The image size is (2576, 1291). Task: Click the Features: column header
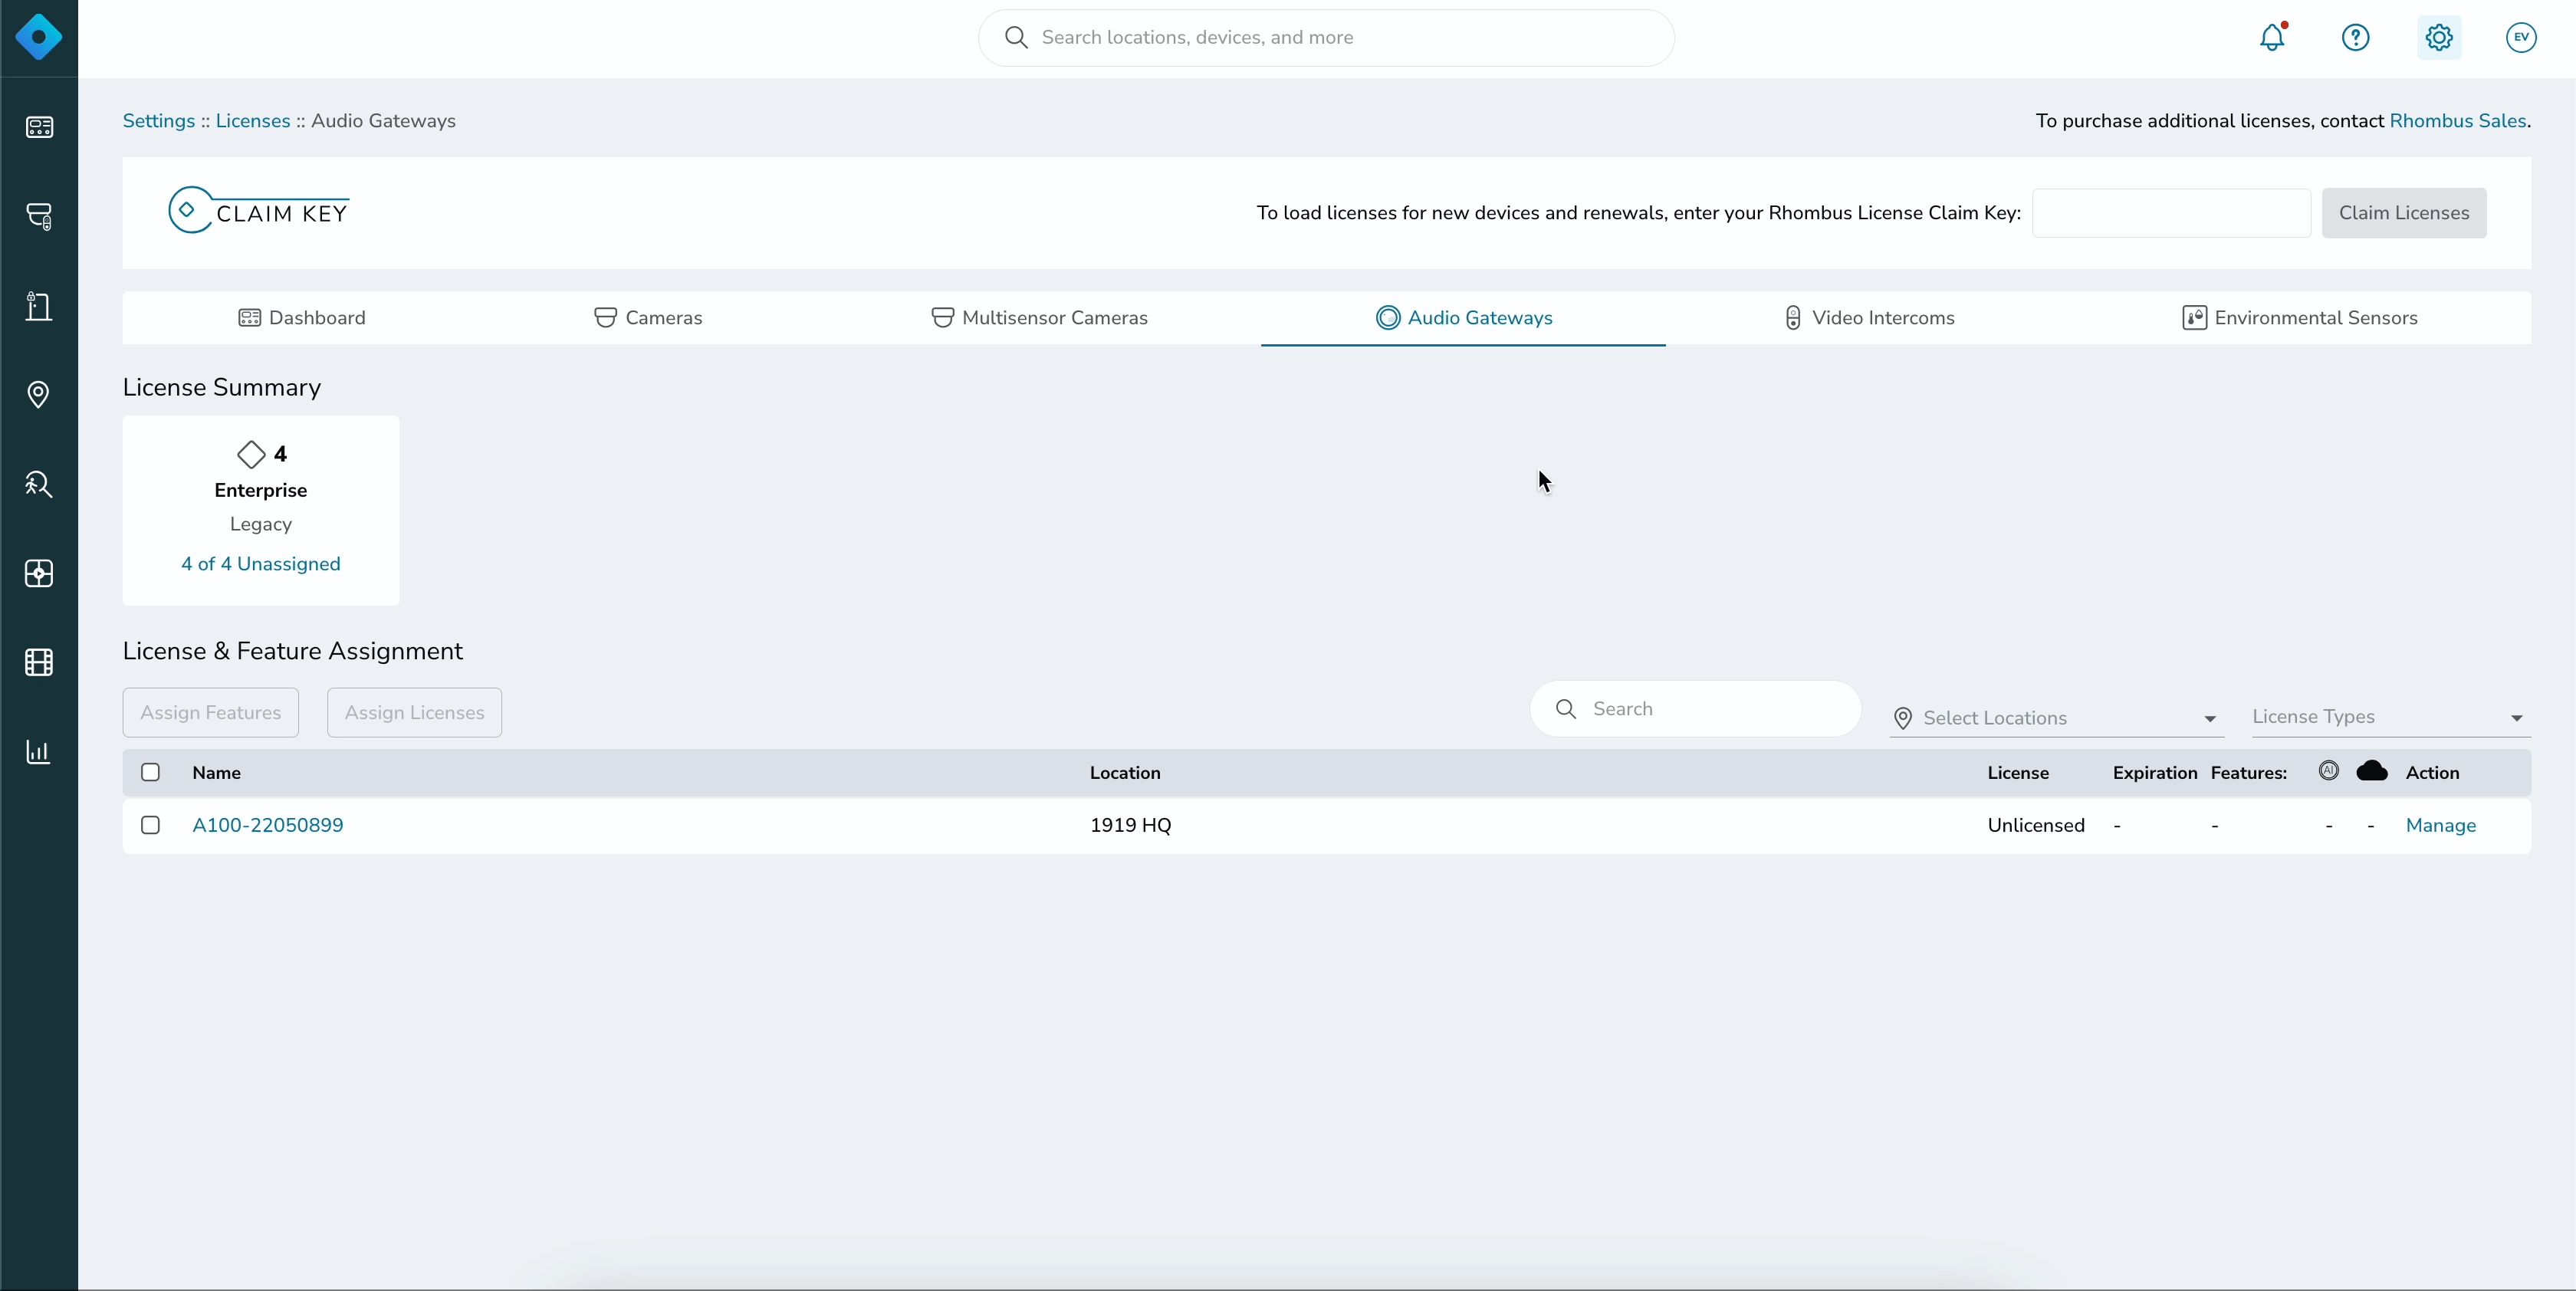click(x=2249, y=773)
